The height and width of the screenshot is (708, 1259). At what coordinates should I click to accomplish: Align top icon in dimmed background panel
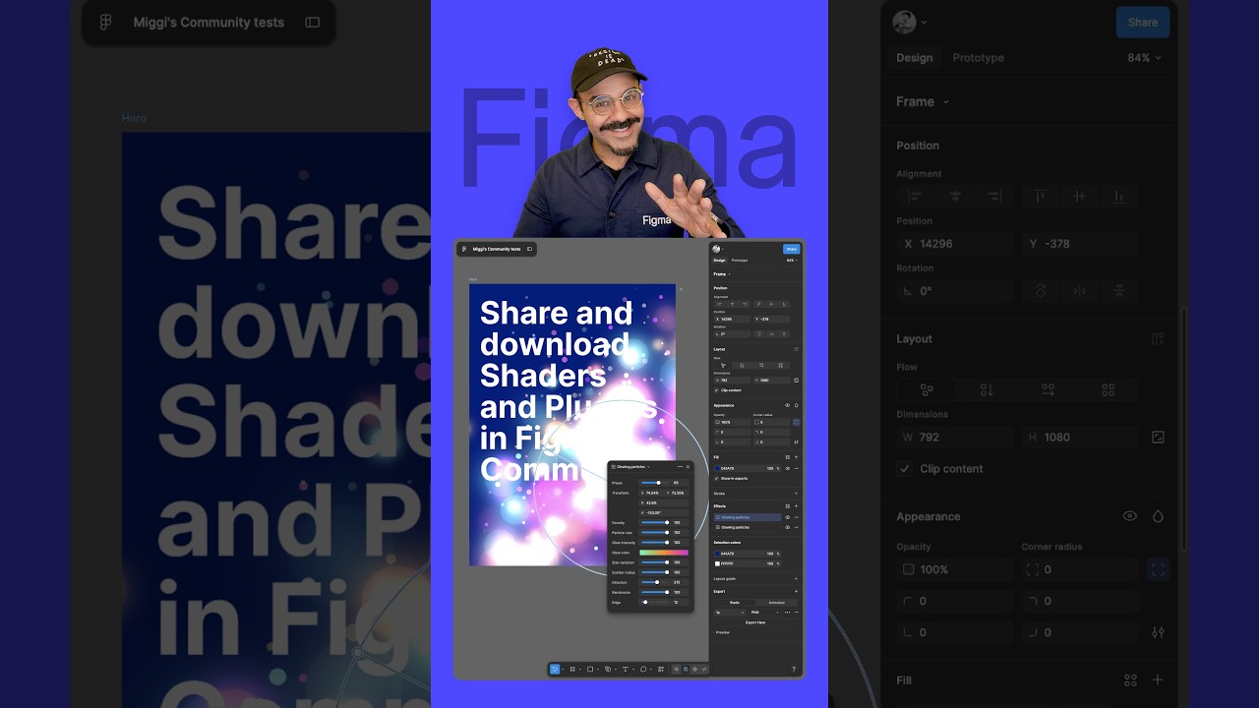pos(1040,197)
